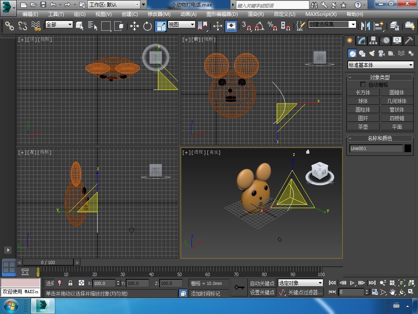The width and height of the screenshot is (418, 314).
Task: Click frame 50 on the track bar
Action: pos(179,272)
